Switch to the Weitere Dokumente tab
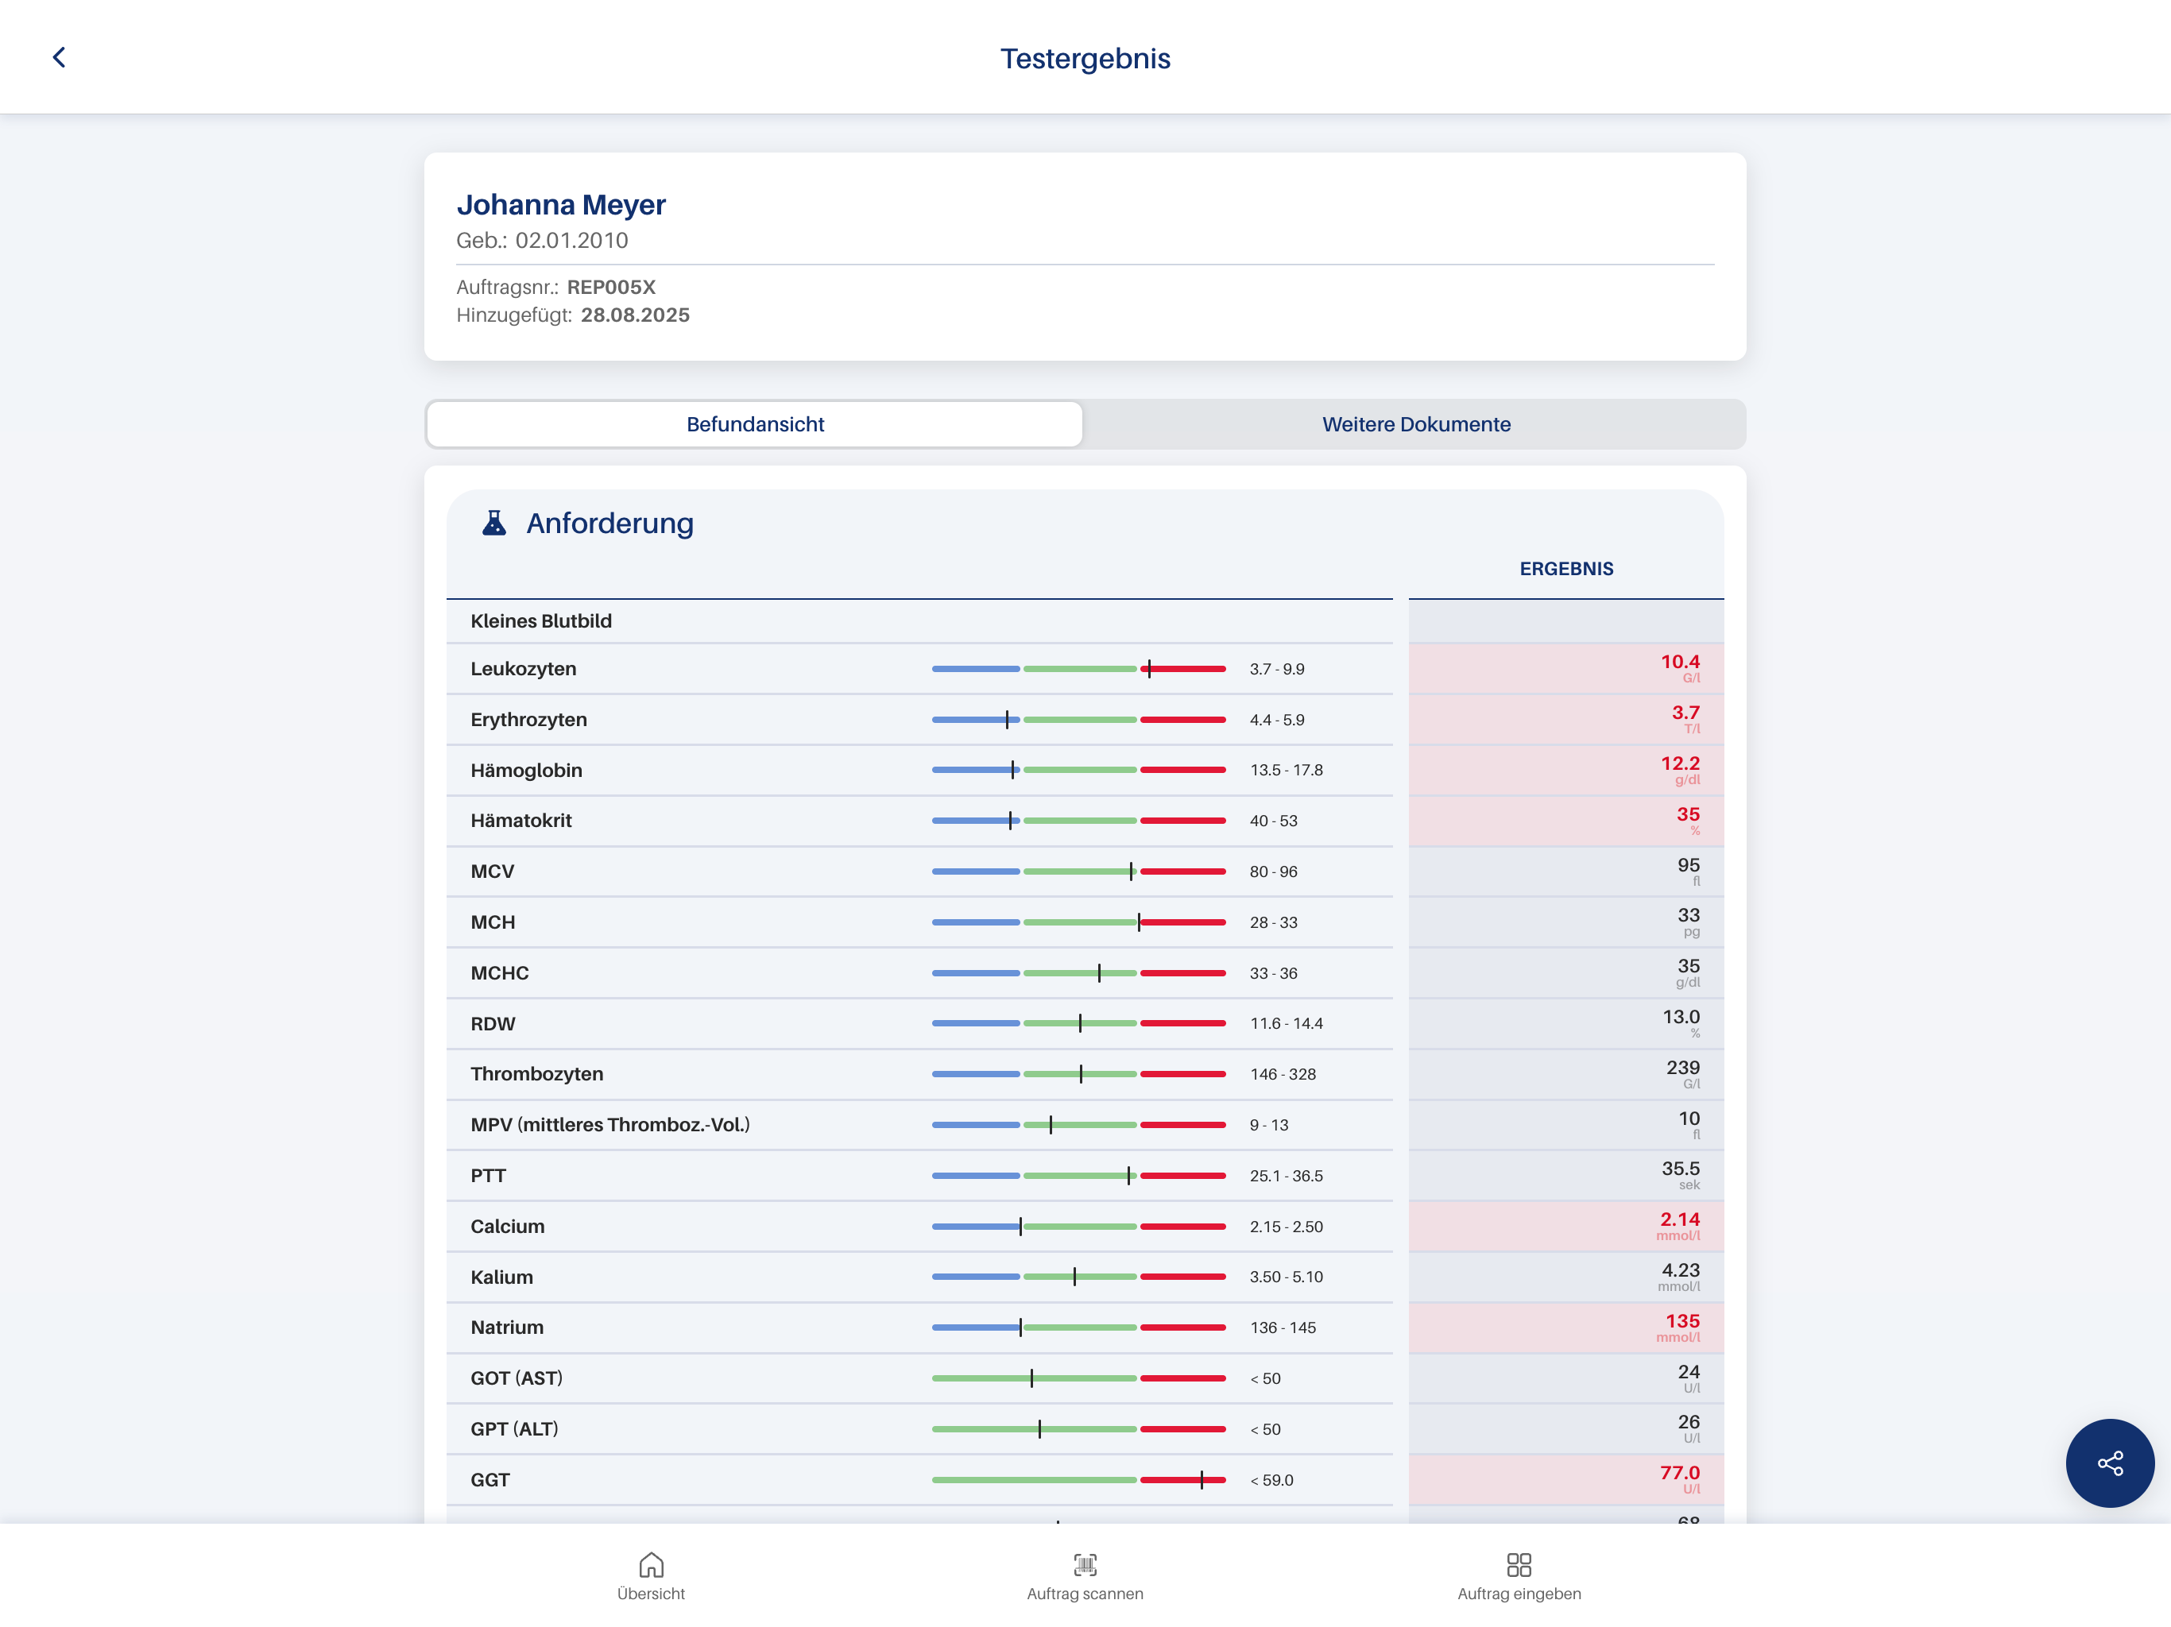This screenshot has height=1627, width=2171. (1416, 424)
